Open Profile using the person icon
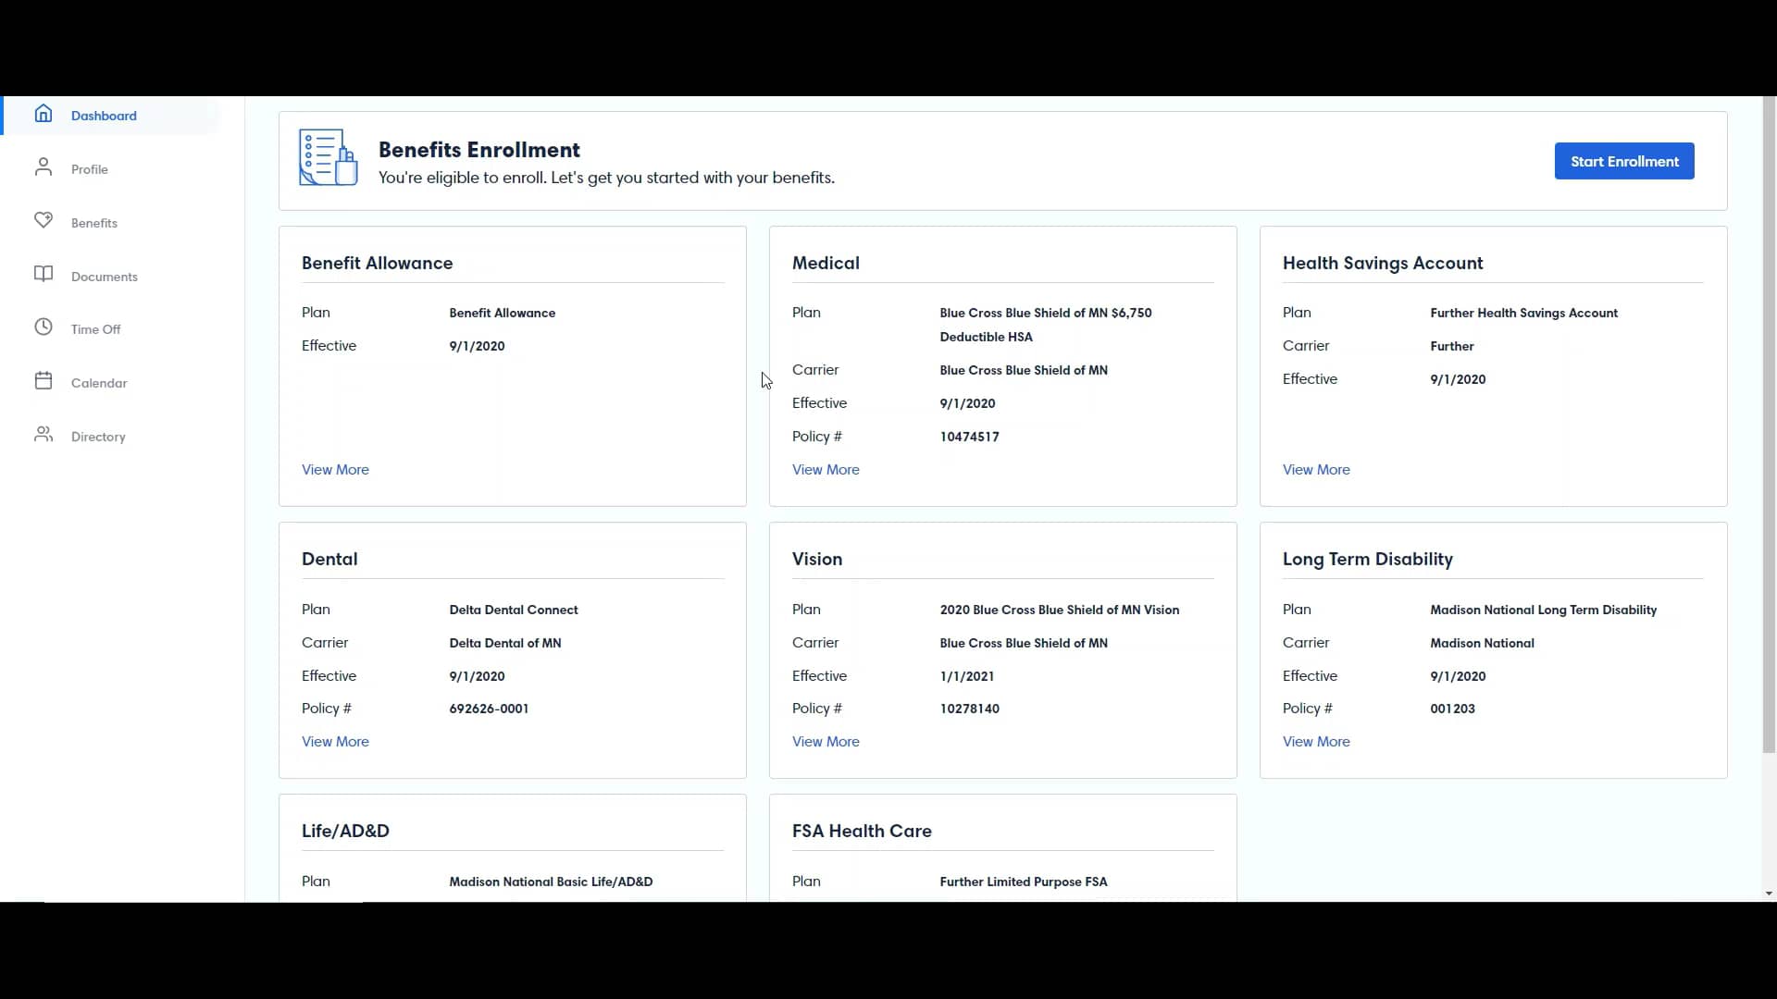The width and height of the screenshot is (1777, 999). (x=43, y=167)
